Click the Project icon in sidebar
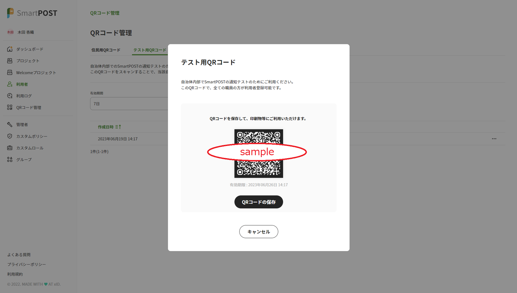The image size is (517, 293). [x=10, y=61]
